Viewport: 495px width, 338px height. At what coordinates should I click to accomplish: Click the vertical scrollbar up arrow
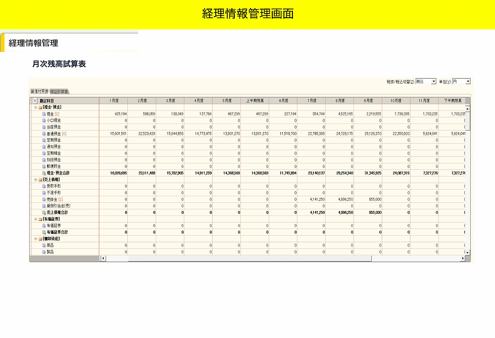tap(468, 108)
